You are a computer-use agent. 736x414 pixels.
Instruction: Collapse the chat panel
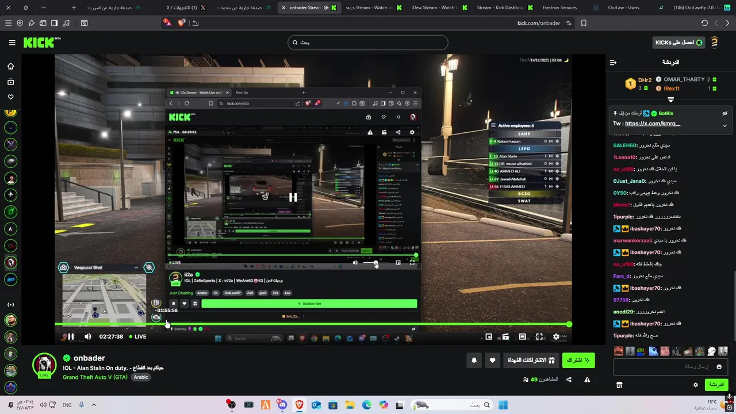point(613,62)
